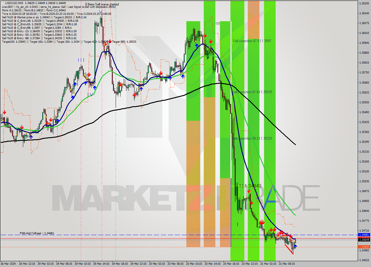Select the Target100: 1.33643 targets line
The image size is (371, 267).
pyautogui.click(x=69, y=42)
